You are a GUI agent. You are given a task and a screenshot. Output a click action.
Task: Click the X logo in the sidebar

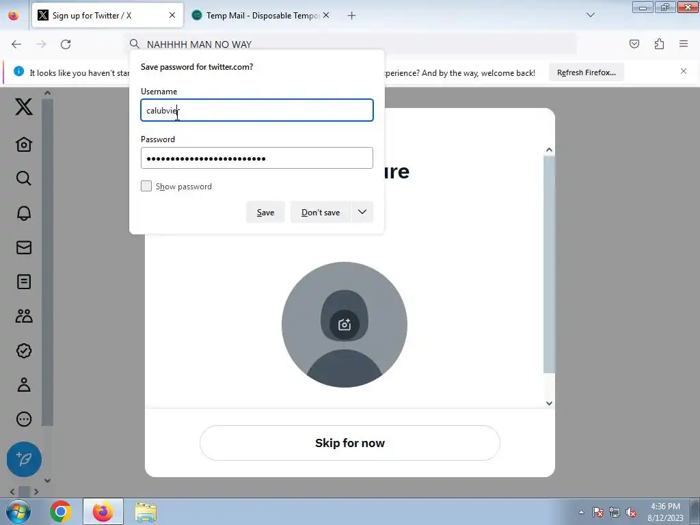click(x=24, y=107)
